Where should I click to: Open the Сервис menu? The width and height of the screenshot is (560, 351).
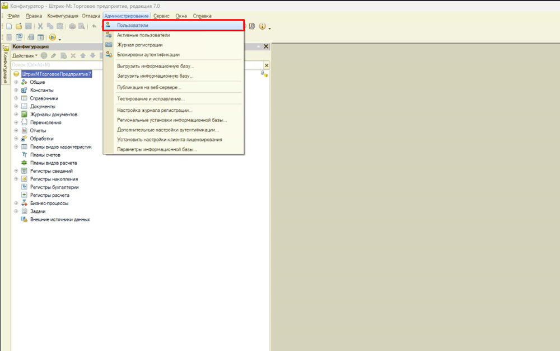(162, 16)
